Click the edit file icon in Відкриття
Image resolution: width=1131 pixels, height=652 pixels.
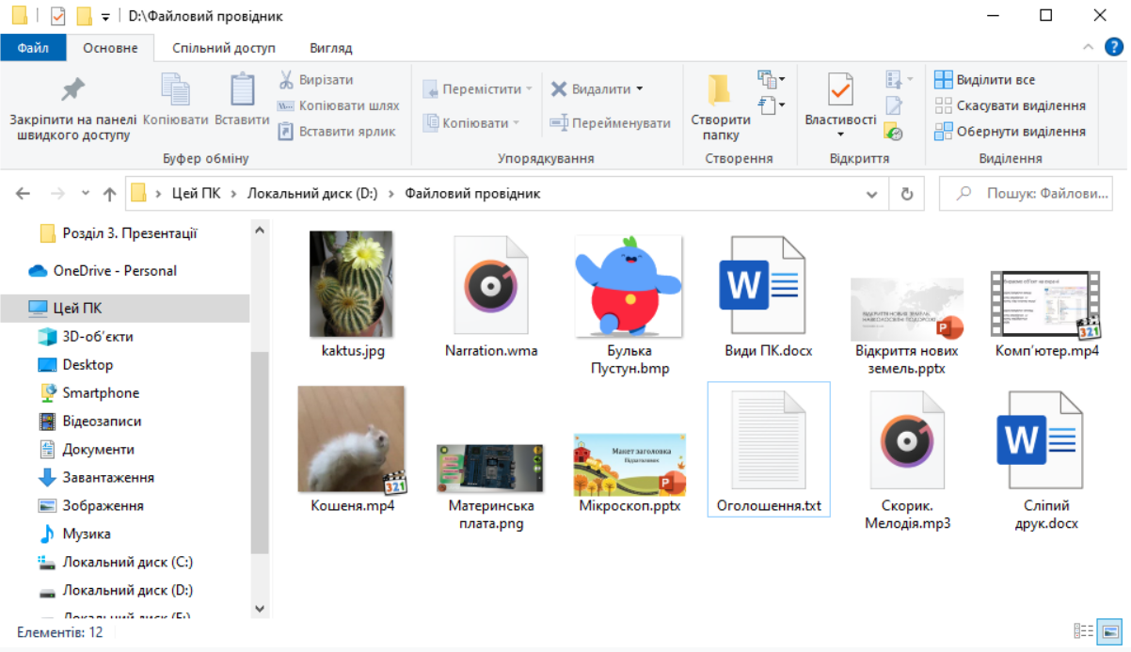[893, 105]
